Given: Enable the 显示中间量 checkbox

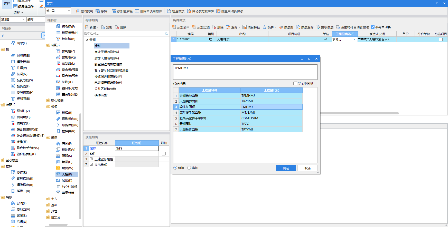Looking at the screenshot, I should pyautogui.click(x=295, y=83).
